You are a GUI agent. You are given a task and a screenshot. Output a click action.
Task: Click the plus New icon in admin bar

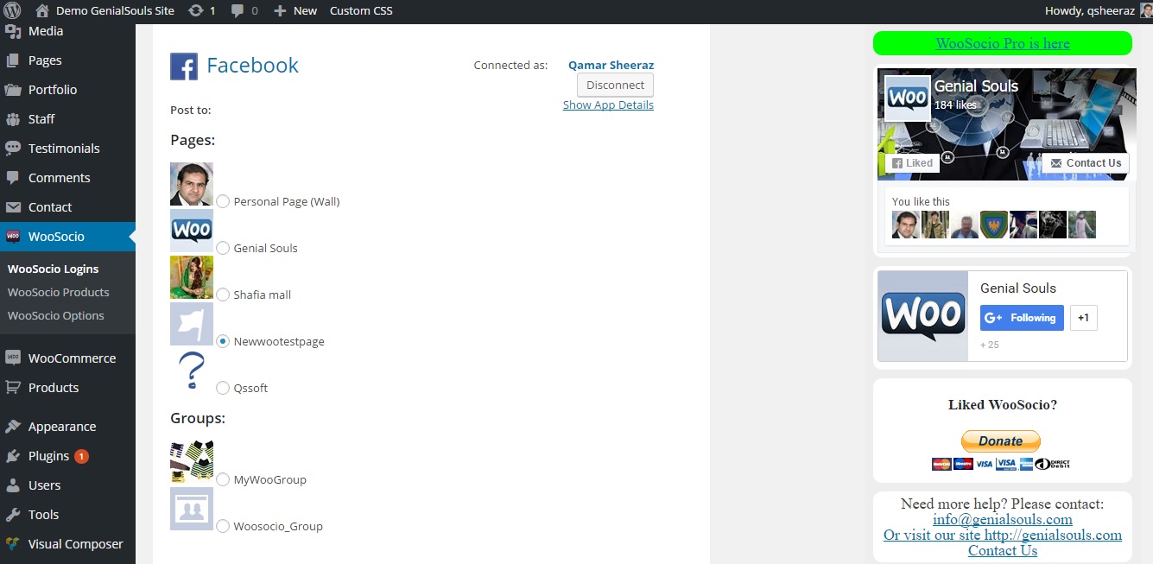pos(280,11)
